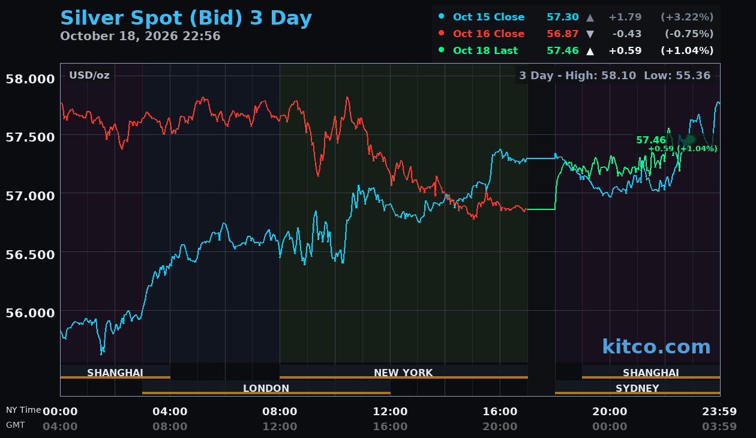Viewport: 756px width, 438px height.
Task: Click the NY time 23:59 tick label
Action: click(719, 412)
